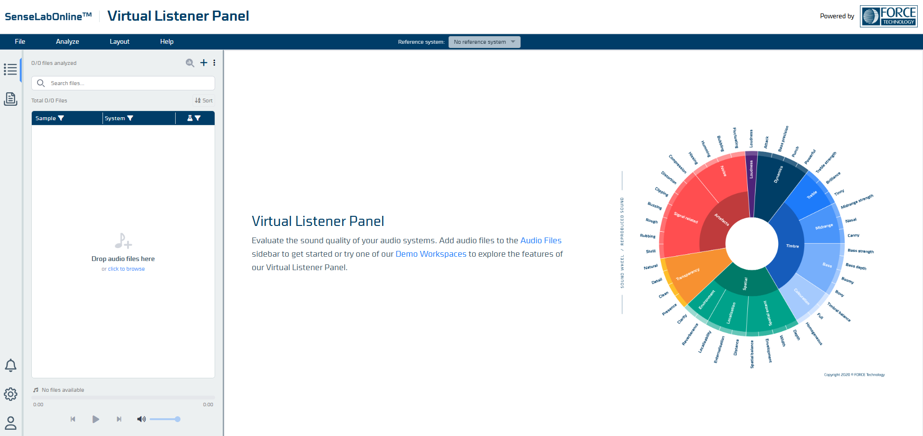Click the analyze files magnifier icon
Screen dimensions: 923x436
point(190,63)
